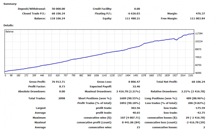Image resolution: width=216 pixels, height=130 pixels.
Task: Select consecutive profit value 8 441.06 (84)
Action: point(131,122)
